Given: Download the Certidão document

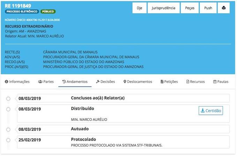Looking at the screenshot, I should click(211, 110).
